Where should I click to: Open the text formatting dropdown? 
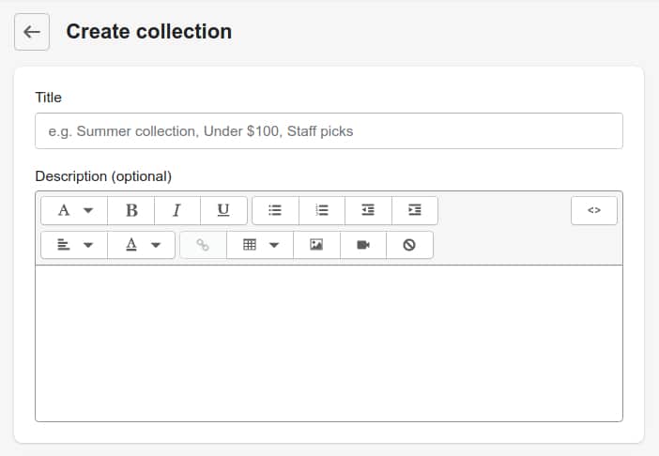74,210
